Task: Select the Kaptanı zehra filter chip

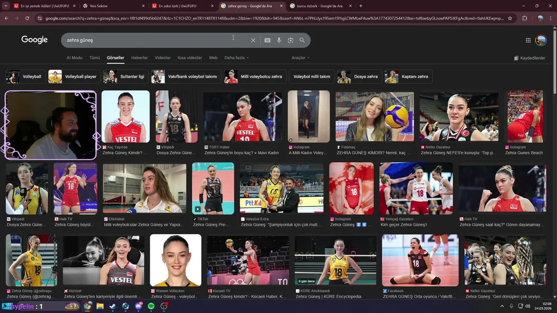Action: pos(409,77)
